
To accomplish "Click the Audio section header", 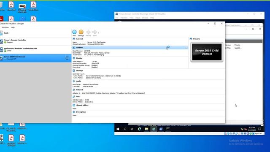I will [78, 81].
